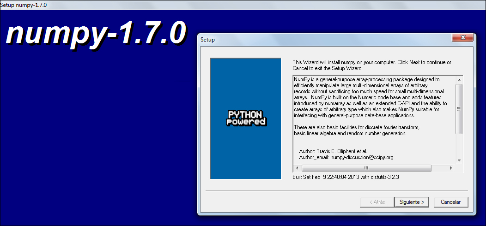486x226 pixels.
Task: Click the Python Powered logo image
Action: (x=245, y=118)
